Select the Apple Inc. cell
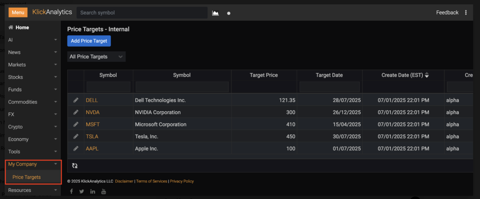This screenshot has width=480, height=199. point(182,149)
